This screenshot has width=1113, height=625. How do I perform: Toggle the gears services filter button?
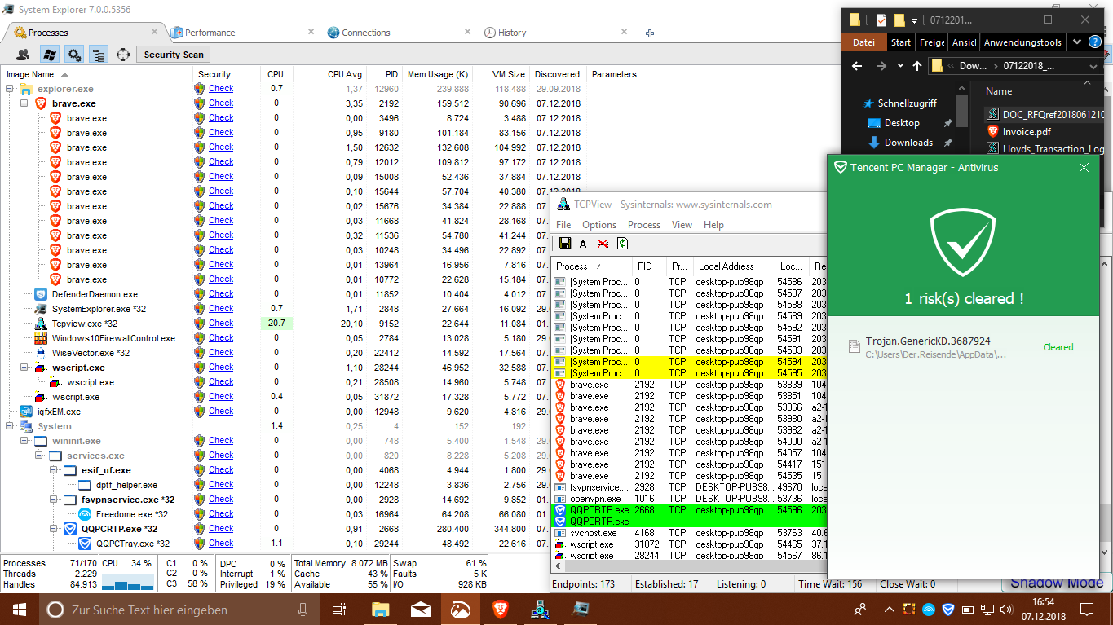(x=74, y=55)
